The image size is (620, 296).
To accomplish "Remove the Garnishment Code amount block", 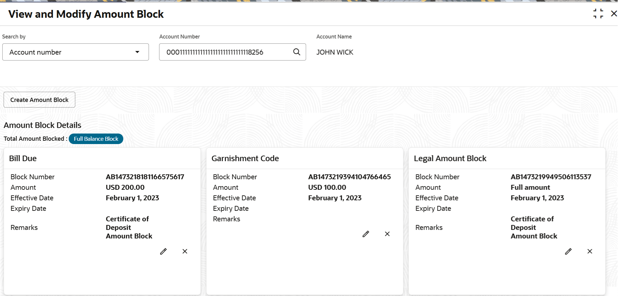I will [388, 234].
